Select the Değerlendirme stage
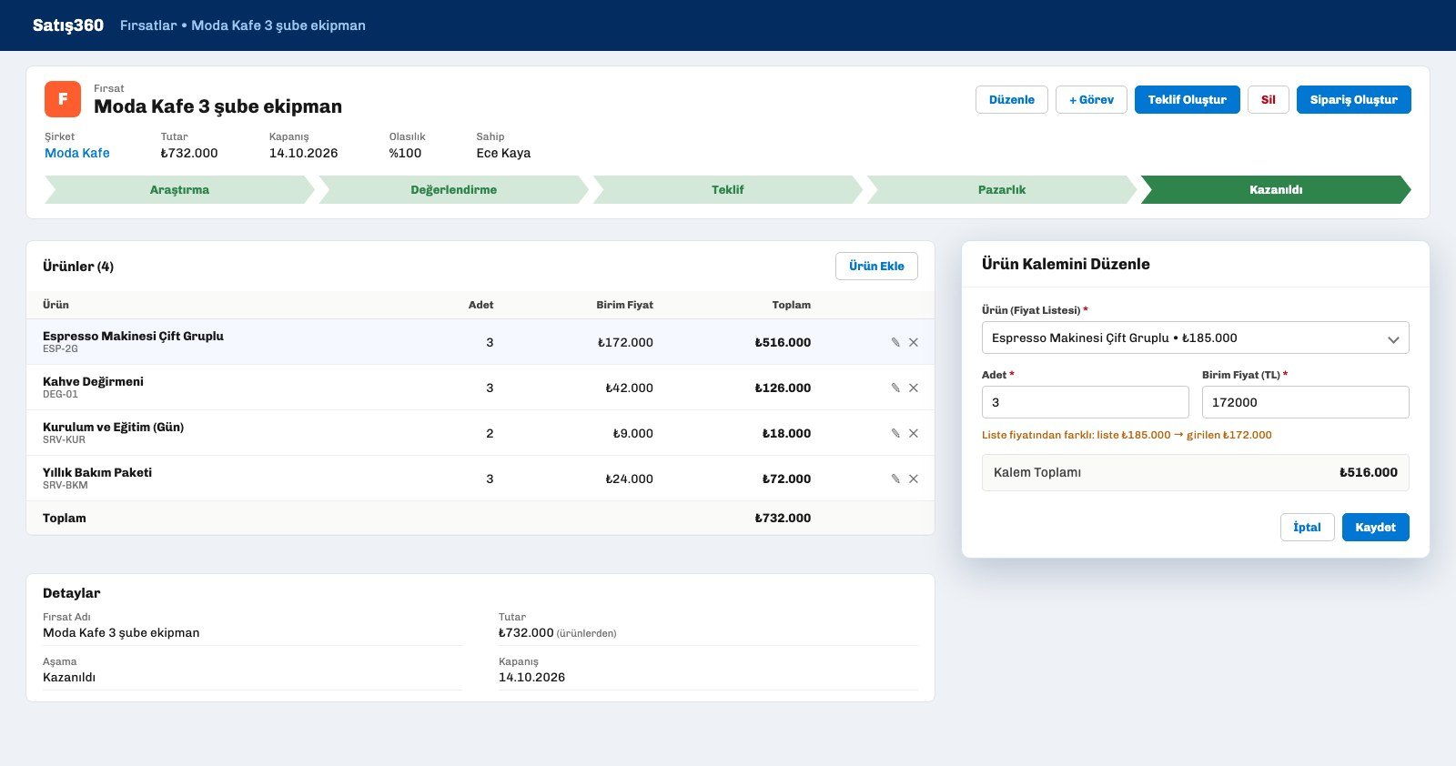 point(453,189)
